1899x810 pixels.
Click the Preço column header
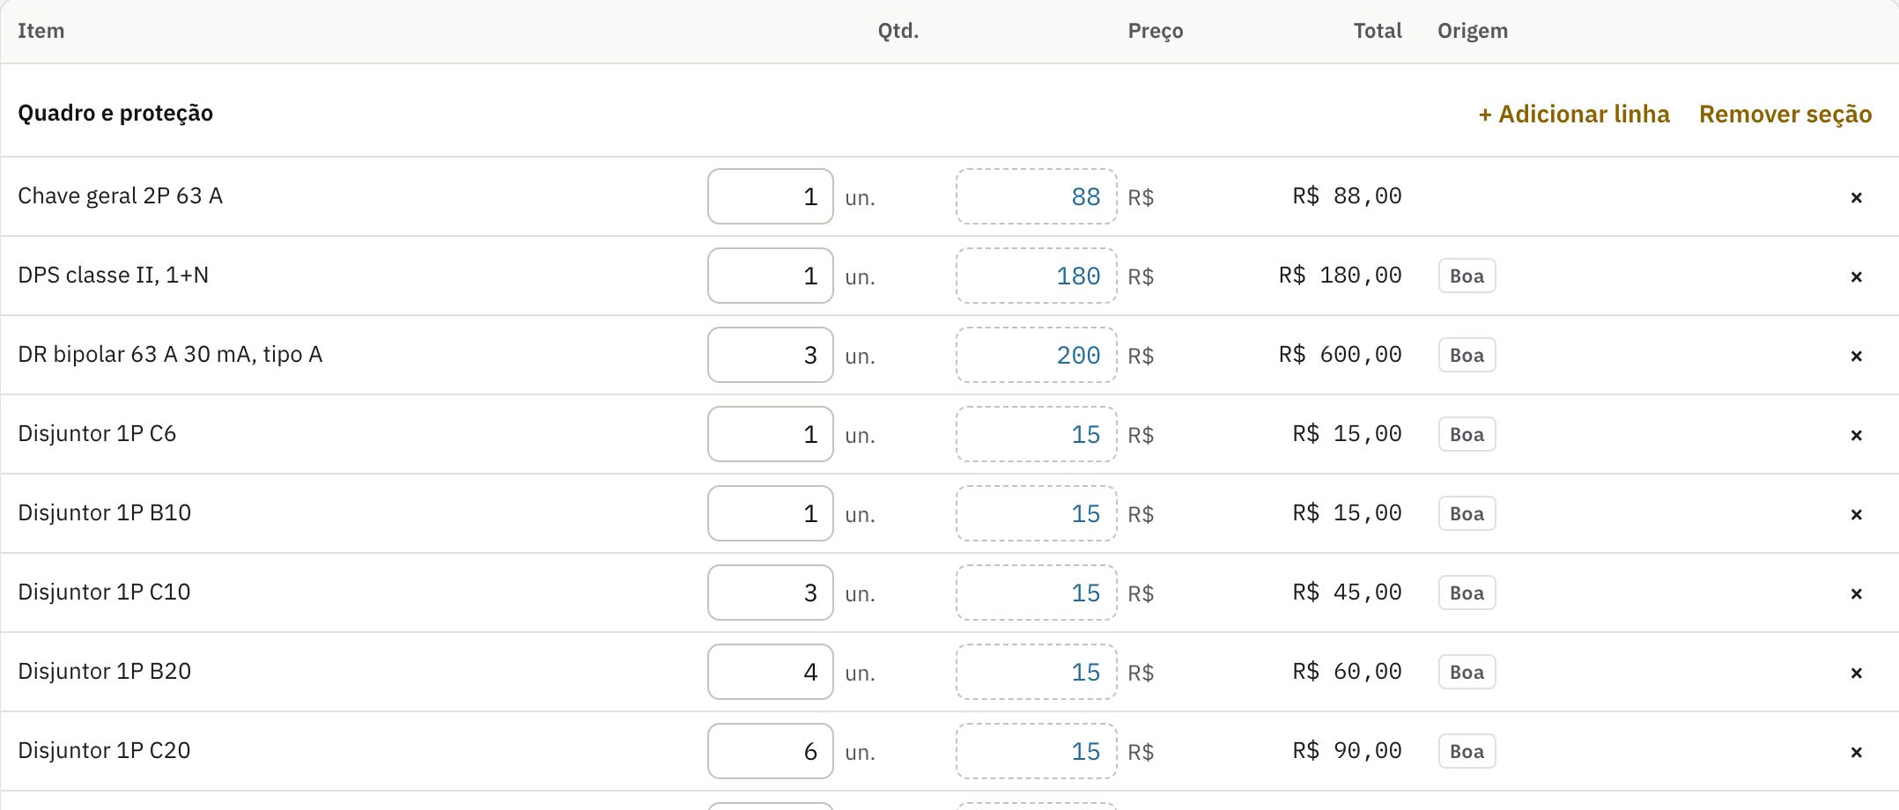pyautogui.click(x=1156, y=31)
